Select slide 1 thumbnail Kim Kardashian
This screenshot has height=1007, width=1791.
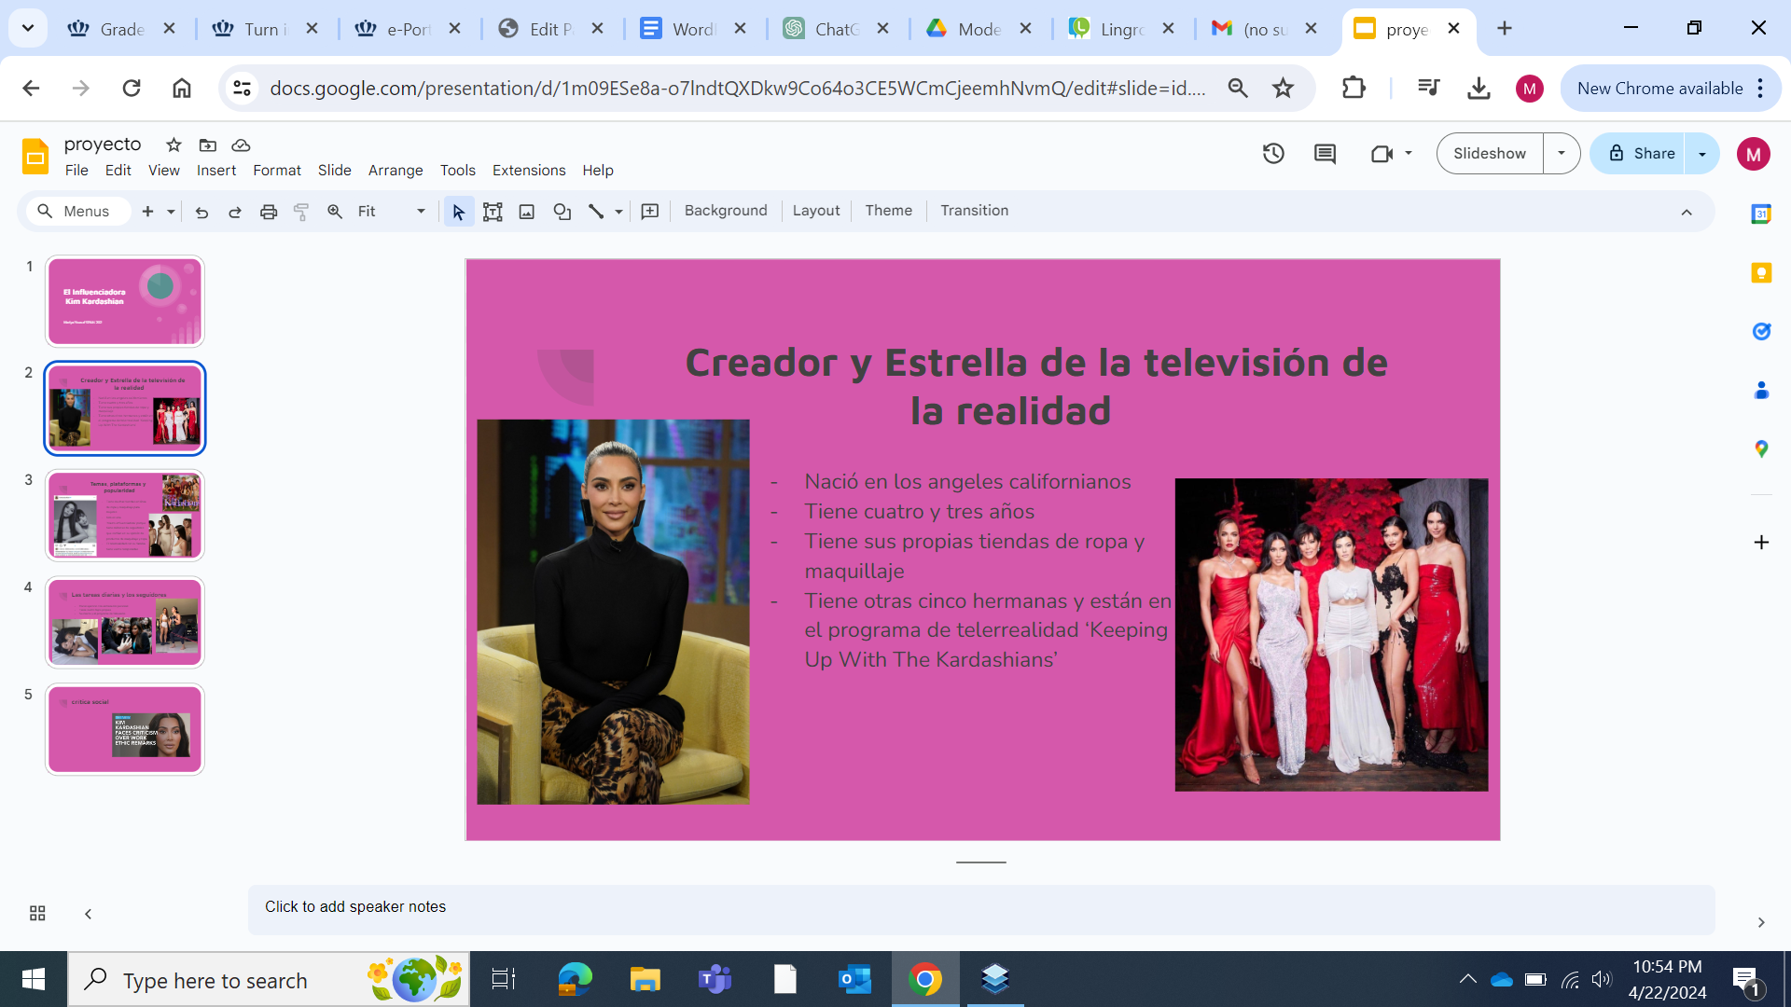coord(125,301)
